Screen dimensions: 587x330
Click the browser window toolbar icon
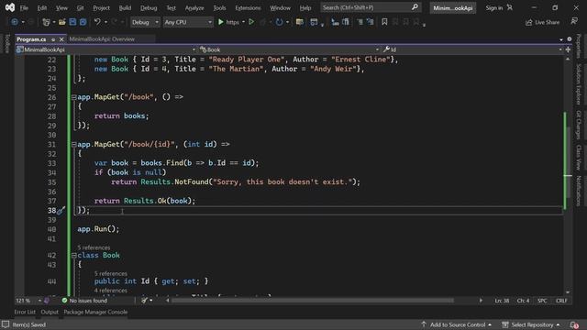(314, 22)
